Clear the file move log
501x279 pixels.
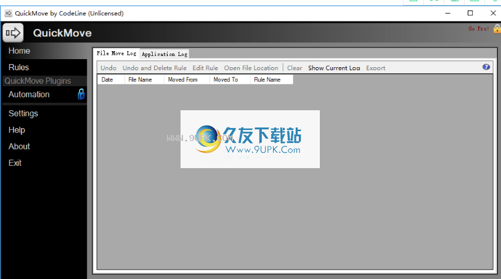point(295,68)
